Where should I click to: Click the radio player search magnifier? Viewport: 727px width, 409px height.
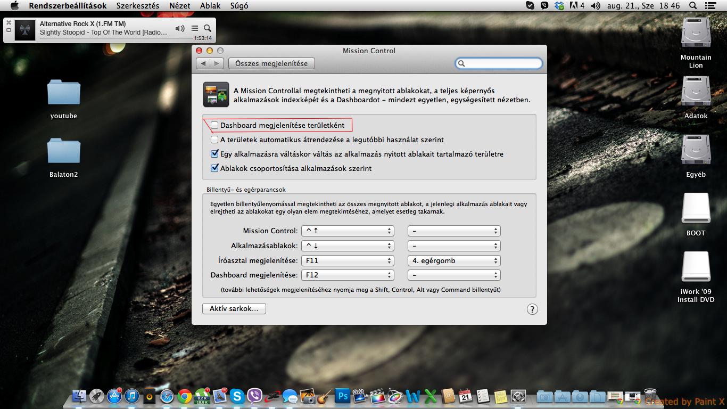(x=208, y=28)
